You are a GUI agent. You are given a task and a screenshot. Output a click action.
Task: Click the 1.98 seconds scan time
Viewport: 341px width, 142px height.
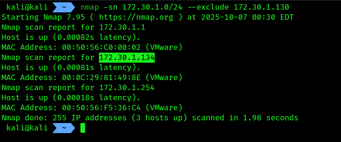click(x=271, y=118)
